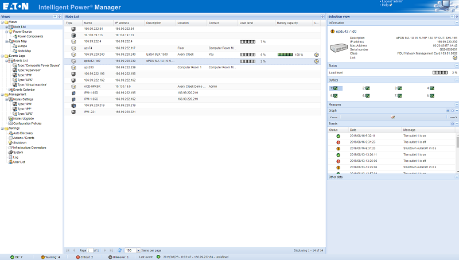This screenshot has height=260, width=459.
Task: Collapse the Events List branch
Action: click(x=6, y=61)
